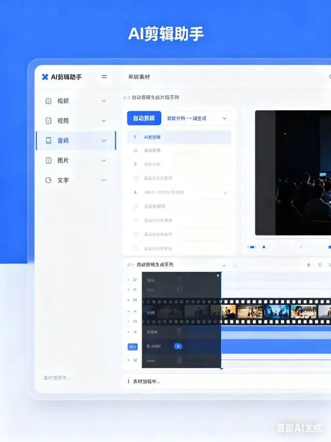Click the track icon in row -0
This screenshot has height=442, width=331.
click(x=179, y=331)
